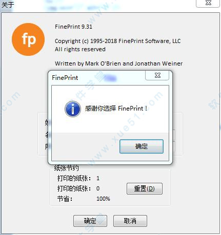Click the FinePrint message box title bar

pos(96,78)
